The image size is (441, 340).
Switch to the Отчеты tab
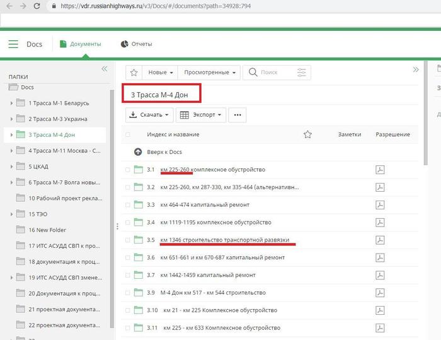pyautogui.click(x=136, y=44)
